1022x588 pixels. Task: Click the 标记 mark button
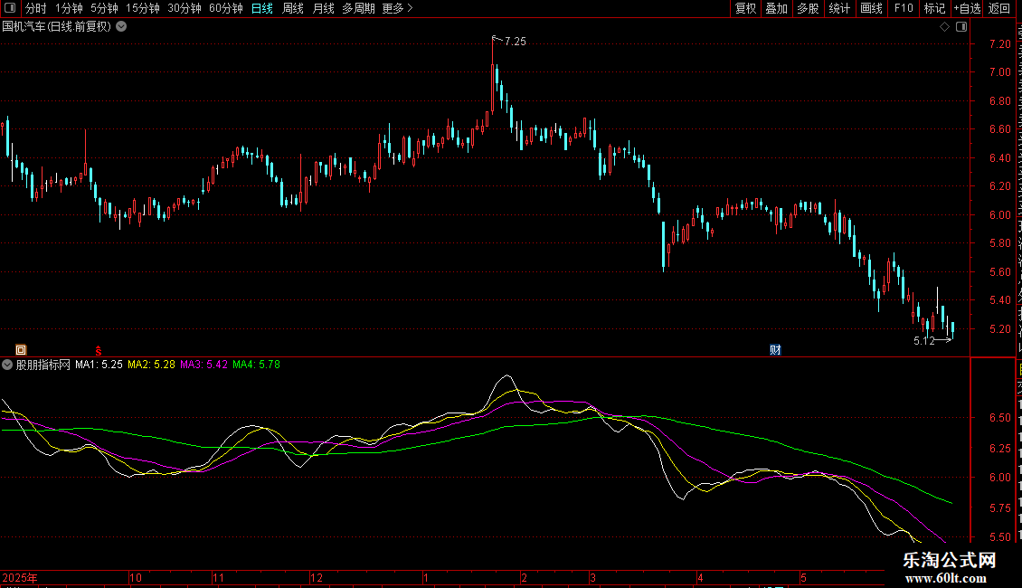pyautogui.click(x=934, y=8)
